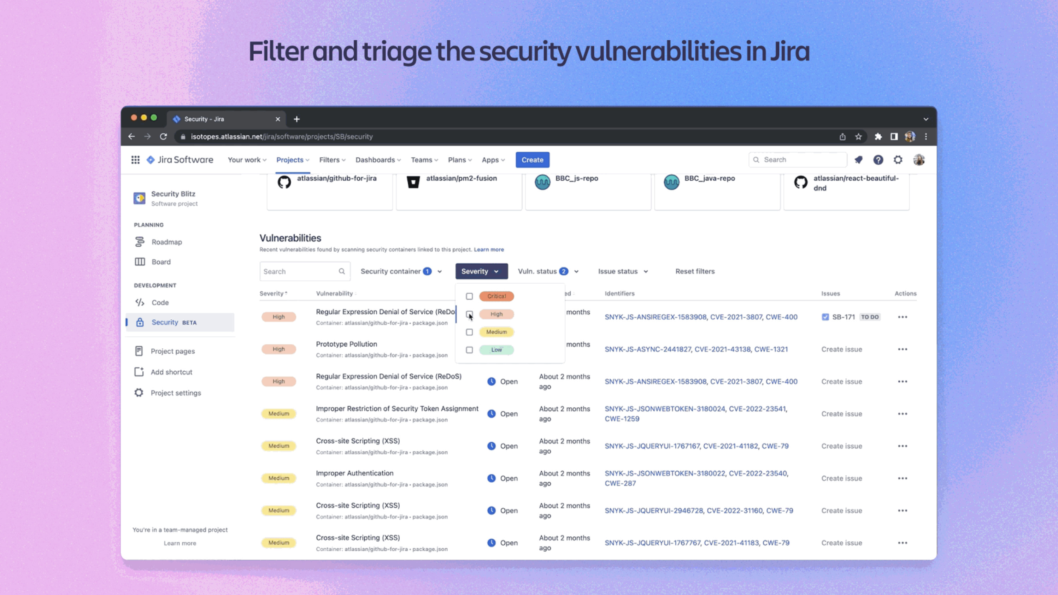Click the vulnerabilities Search field

coord(305,271)
